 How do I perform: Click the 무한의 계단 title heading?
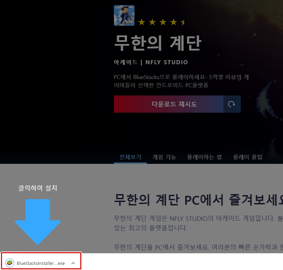click(157, 43)
